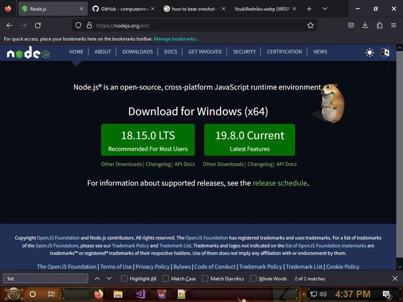The image size is (403, 302).
Task: Open the network tray icon
Action: [x=313, y=294]
